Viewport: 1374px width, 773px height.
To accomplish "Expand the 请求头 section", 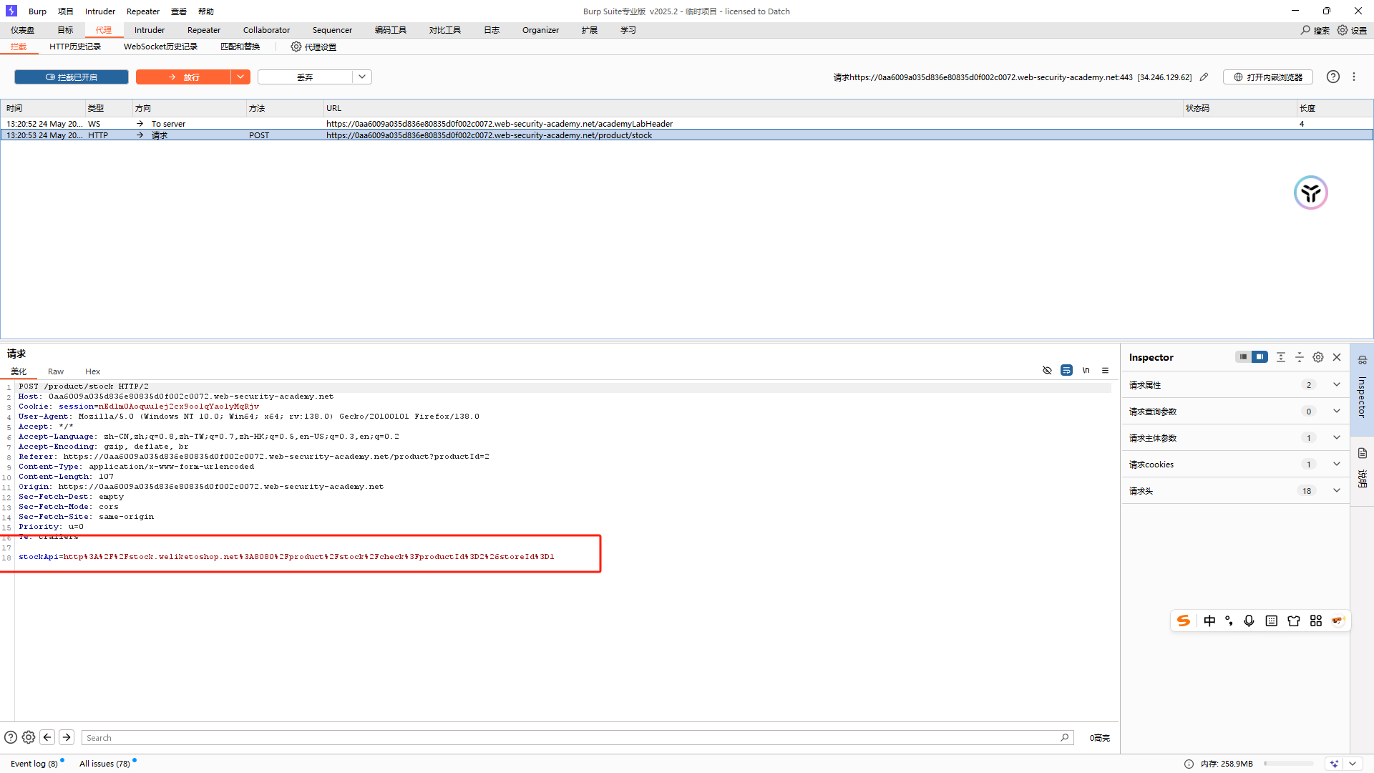I will point(1336,490).
